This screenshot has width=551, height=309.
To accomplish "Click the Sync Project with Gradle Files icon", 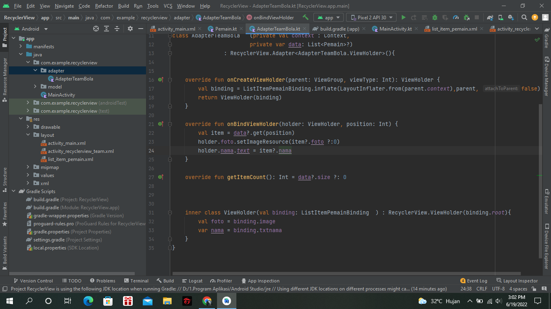I will pos(490,17).
